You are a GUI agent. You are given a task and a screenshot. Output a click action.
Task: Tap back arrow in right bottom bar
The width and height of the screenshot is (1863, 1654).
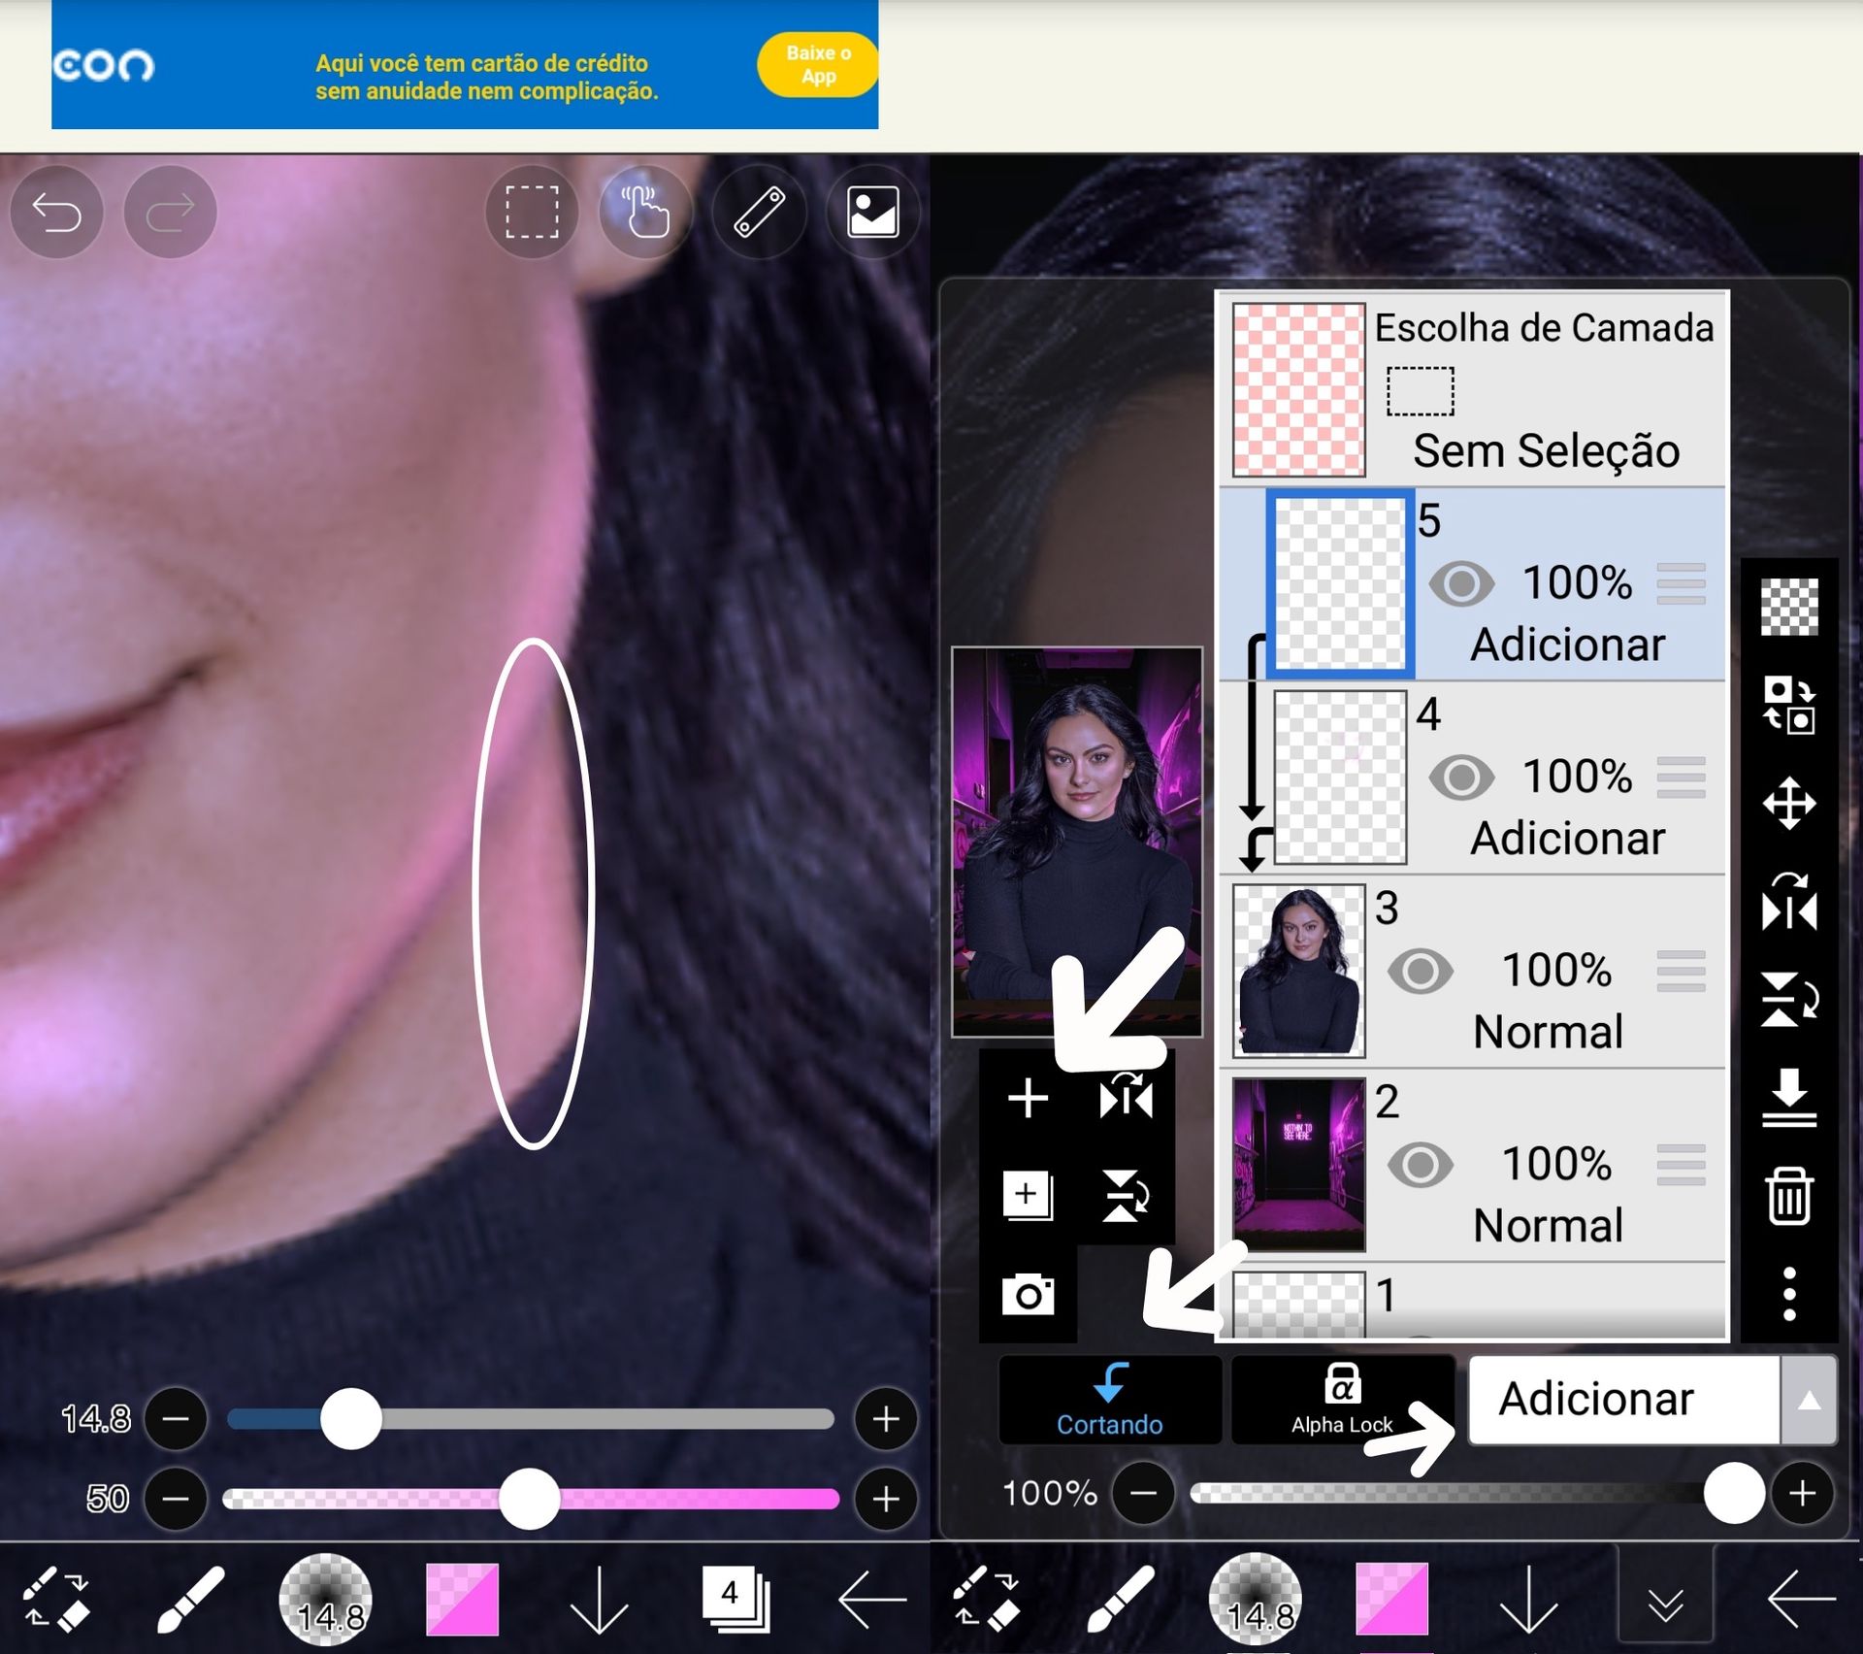[1801, 1598]
